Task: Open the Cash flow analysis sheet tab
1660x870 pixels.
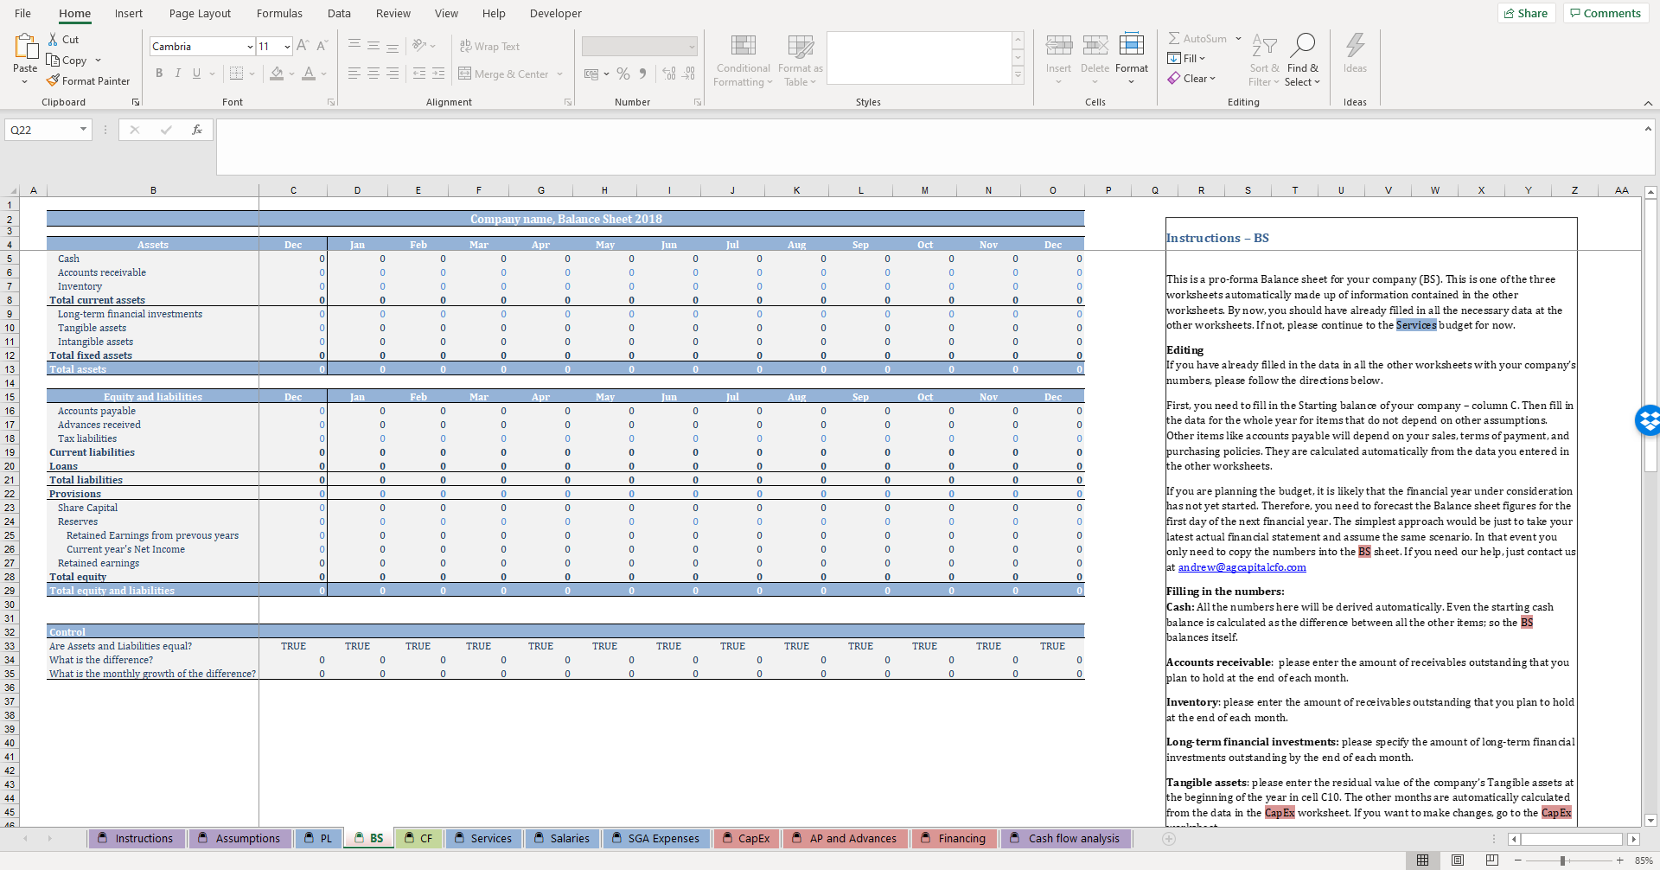Action: point(1073,838)
